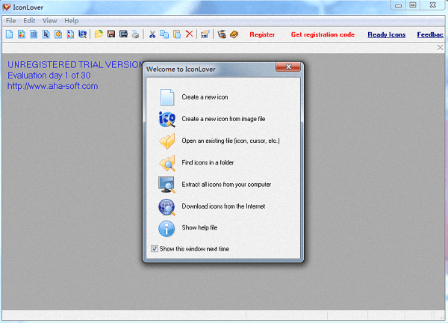Click the Paste clipboard toolbar icon
Viewport: 448px width, 323px height.
tap(176, 34)
